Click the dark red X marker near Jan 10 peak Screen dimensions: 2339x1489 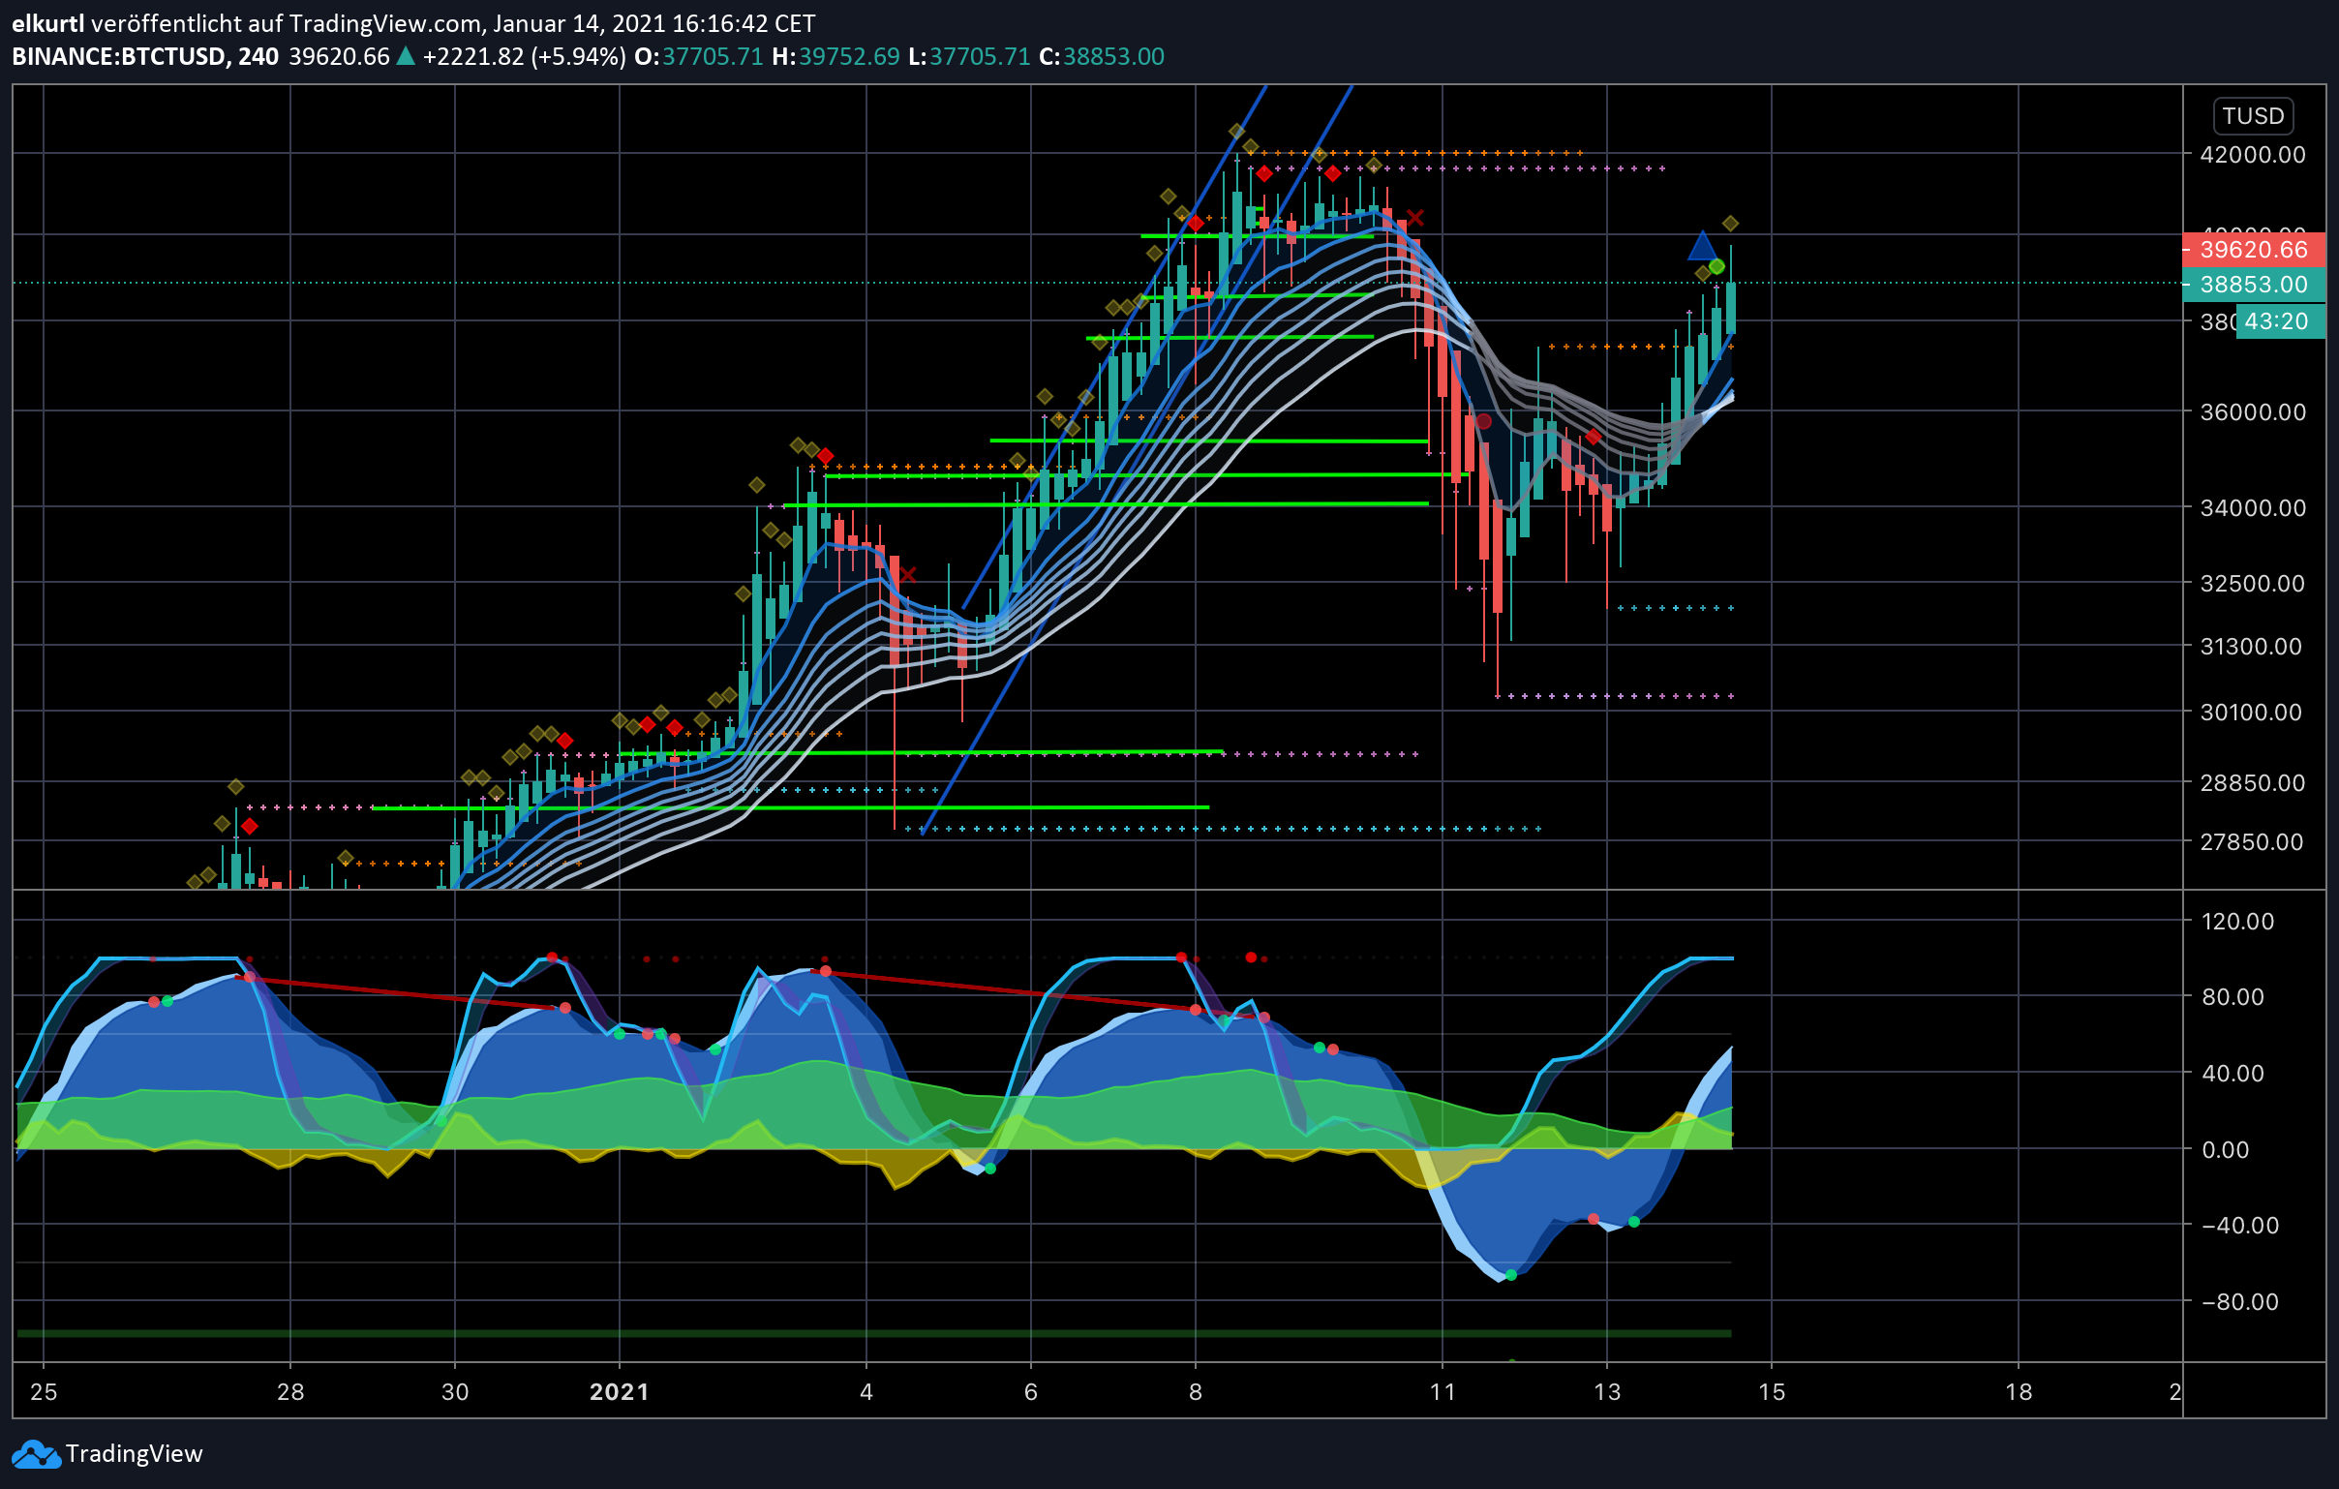1415,218
